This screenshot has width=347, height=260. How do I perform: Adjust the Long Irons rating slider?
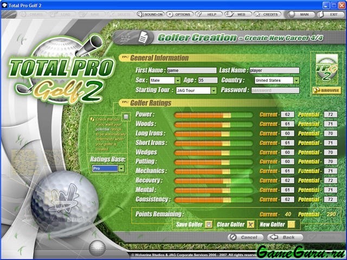click(x=213, y=134)
